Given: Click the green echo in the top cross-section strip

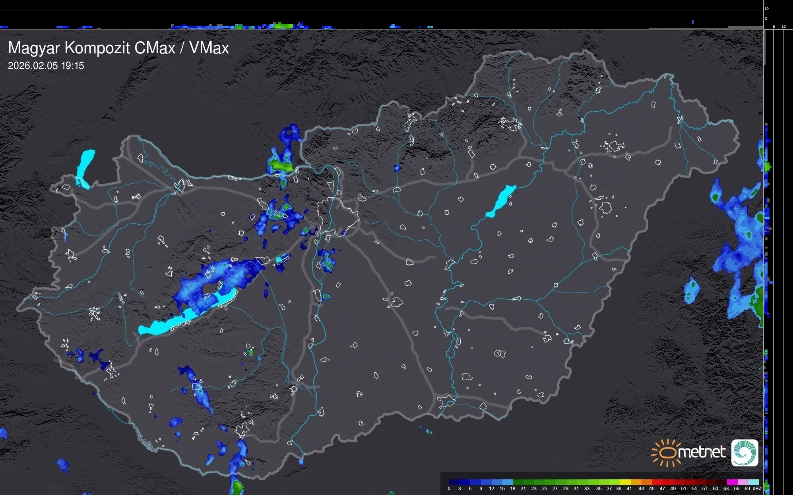Looking at the screenshot, I should [x=283, y=26].
